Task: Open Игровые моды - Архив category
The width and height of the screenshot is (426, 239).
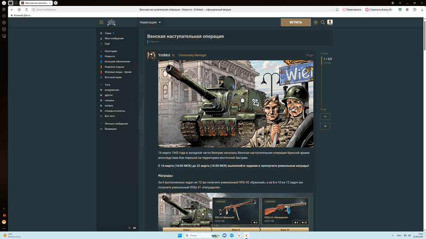Action: click(118, 72)
